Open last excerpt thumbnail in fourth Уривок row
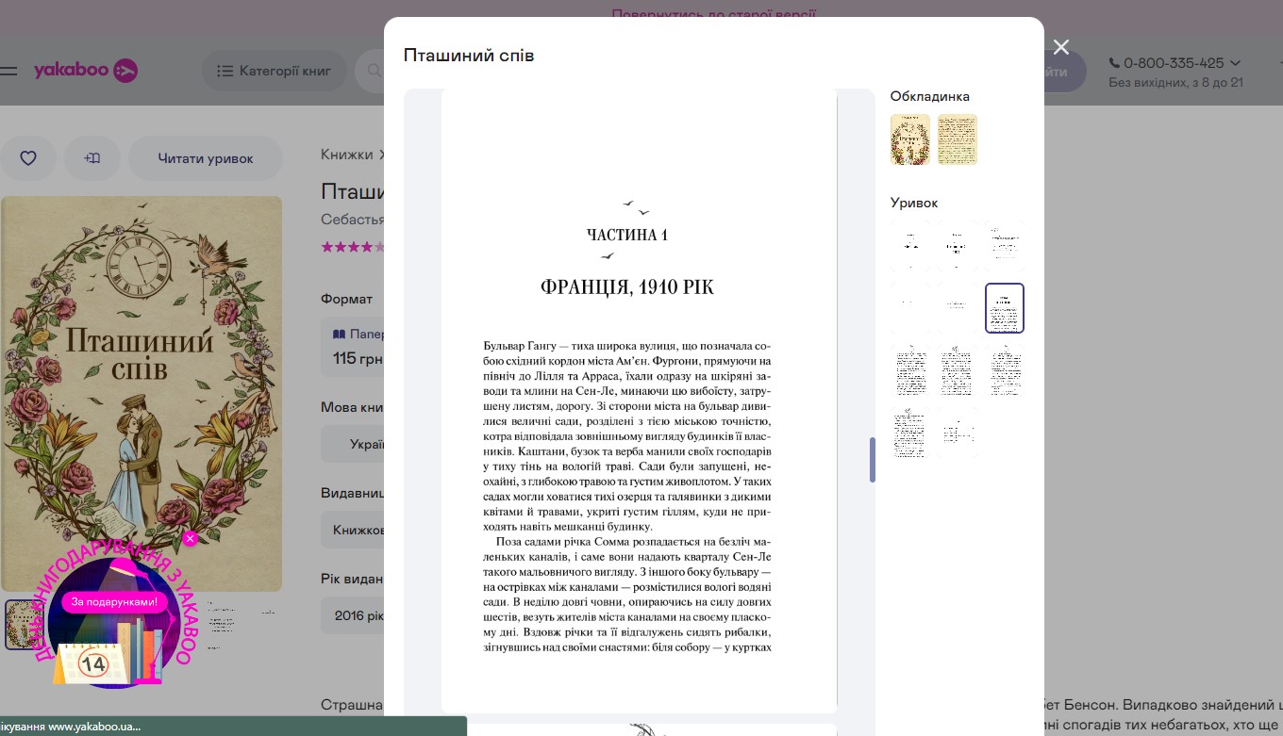The width and height of the screenshot is (1283, 736). click(x=958, y=433)
